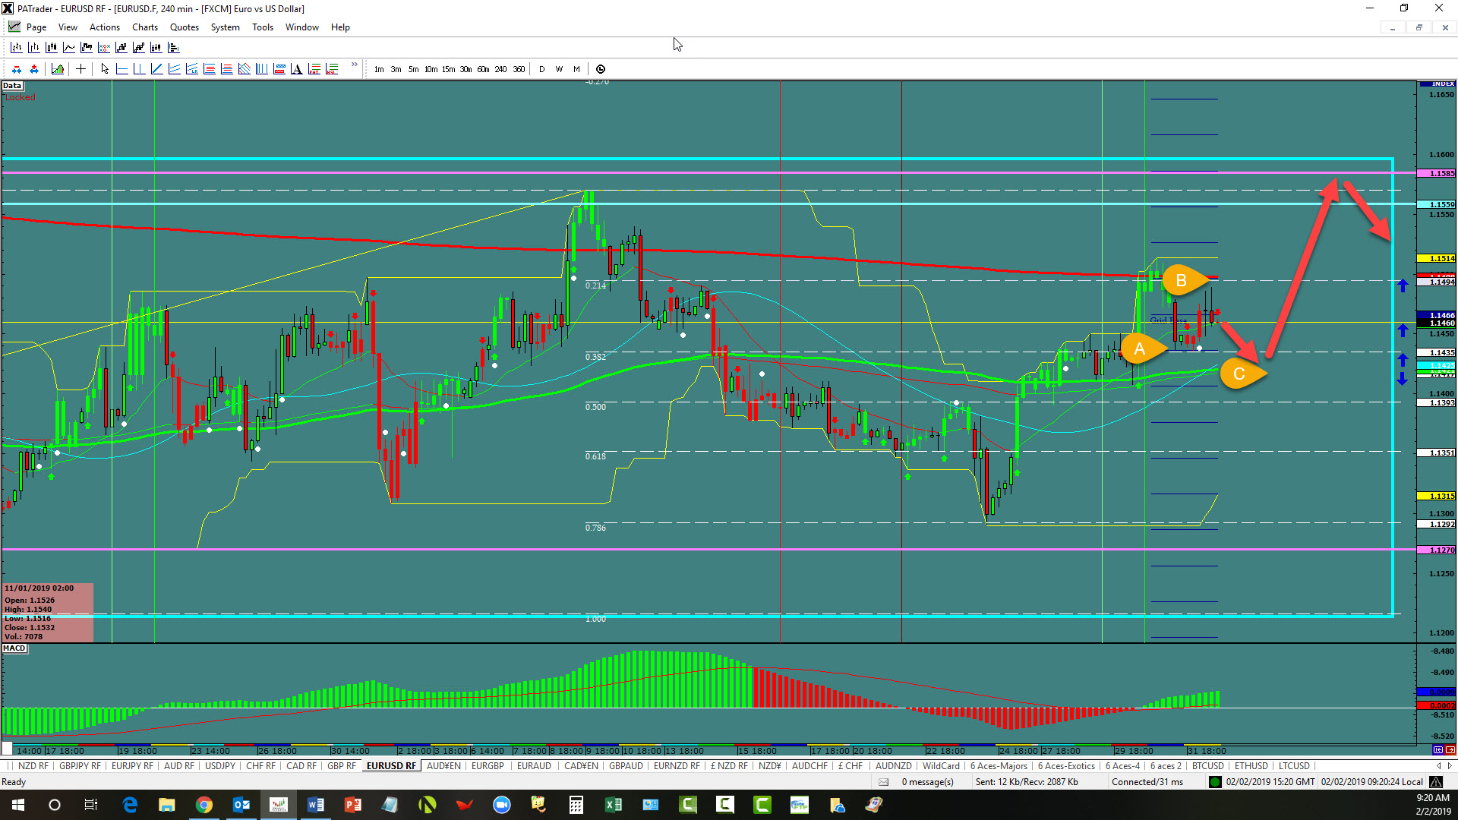Viewport: 1458px width, 820px height.
Task: Select the linear regression channel tool
Action: pyautogui.click(x=191, y=69)
